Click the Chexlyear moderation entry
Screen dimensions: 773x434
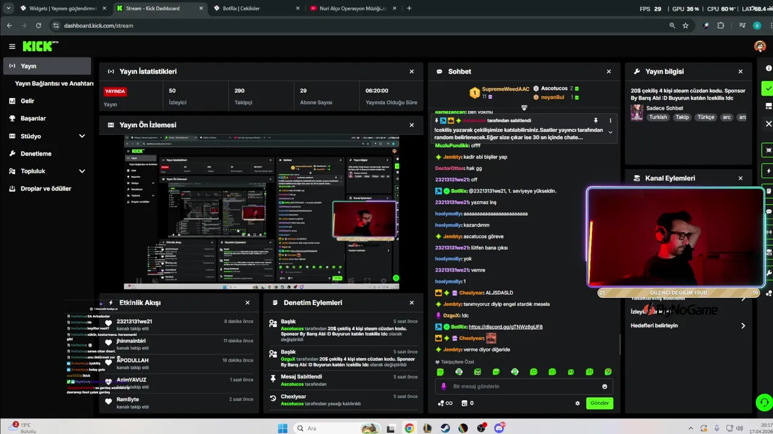tap(343, 400)
